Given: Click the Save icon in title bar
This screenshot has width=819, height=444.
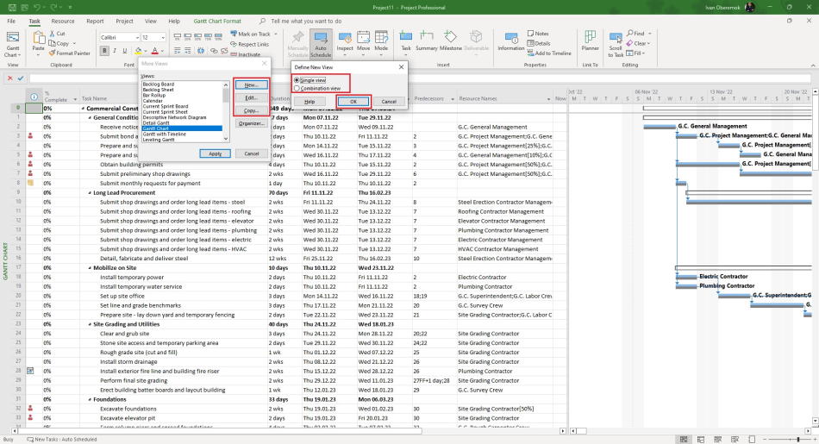Looking at the screenshot, I should pos(12,7).
